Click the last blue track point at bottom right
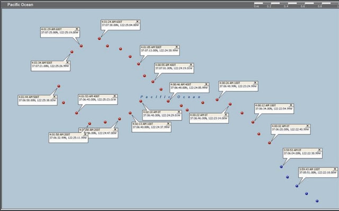The width and height of the screenshot is (339, 211). [317, 201]
